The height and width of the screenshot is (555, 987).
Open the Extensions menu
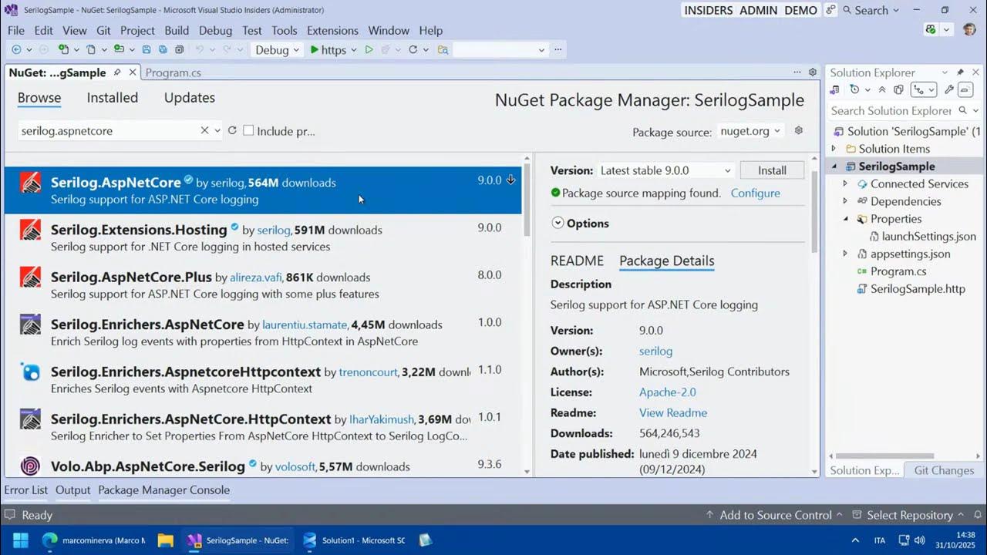(332, 30)
